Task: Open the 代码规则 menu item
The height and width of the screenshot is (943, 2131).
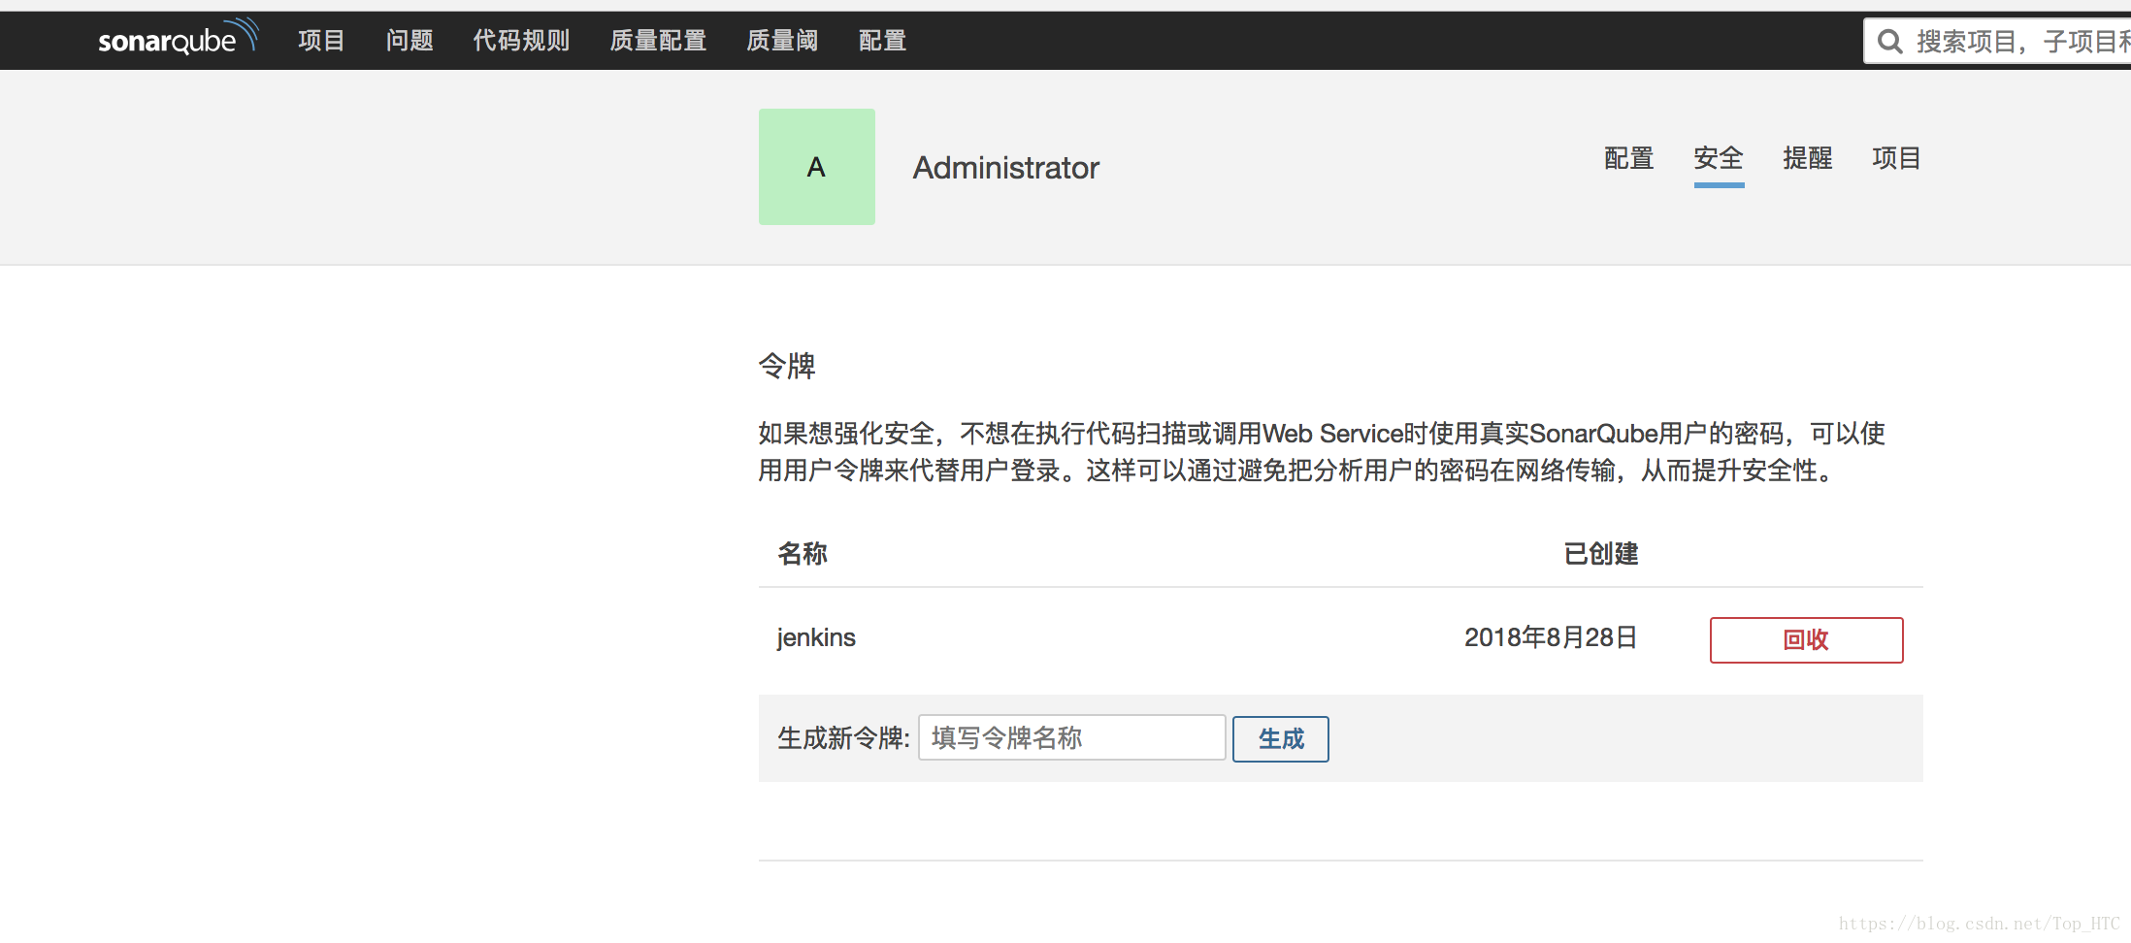Action: (x=521, y=41)
